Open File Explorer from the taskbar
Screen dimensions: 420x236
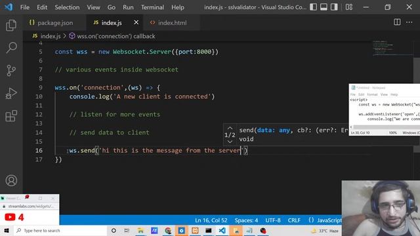[x=140, y=231]
